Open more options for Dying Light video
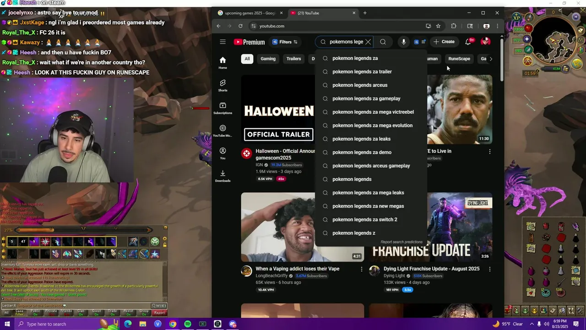This screenshot has height=330, width=586. coord(490,269)
